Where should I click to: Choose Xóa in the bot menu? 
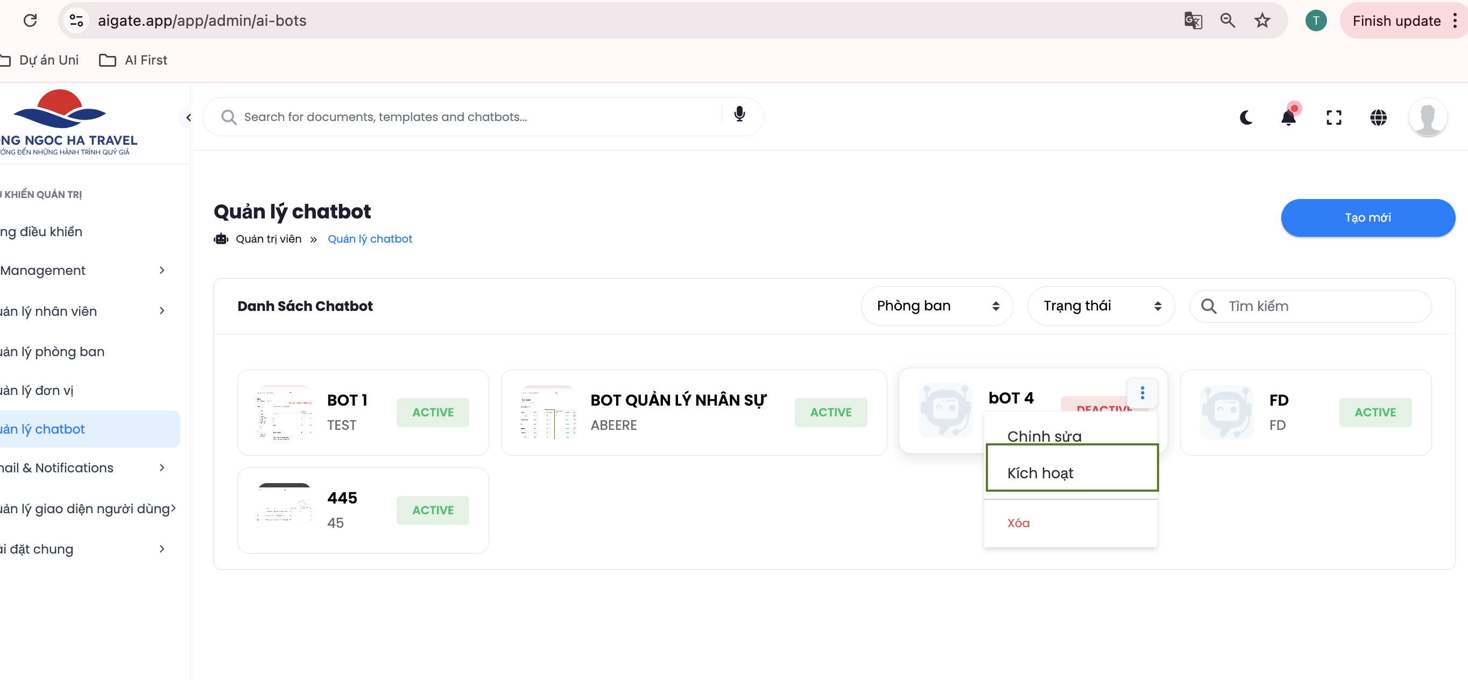click(1018, 523)
